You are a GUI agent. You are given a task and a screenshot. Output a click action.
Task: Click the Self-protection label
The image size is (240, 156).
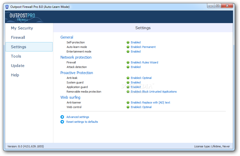(x=76, y=42)
